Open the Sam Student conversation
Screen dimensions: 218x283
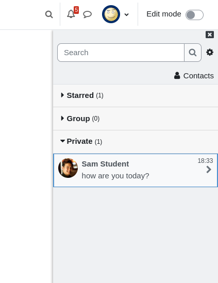[x=136, y=171]
